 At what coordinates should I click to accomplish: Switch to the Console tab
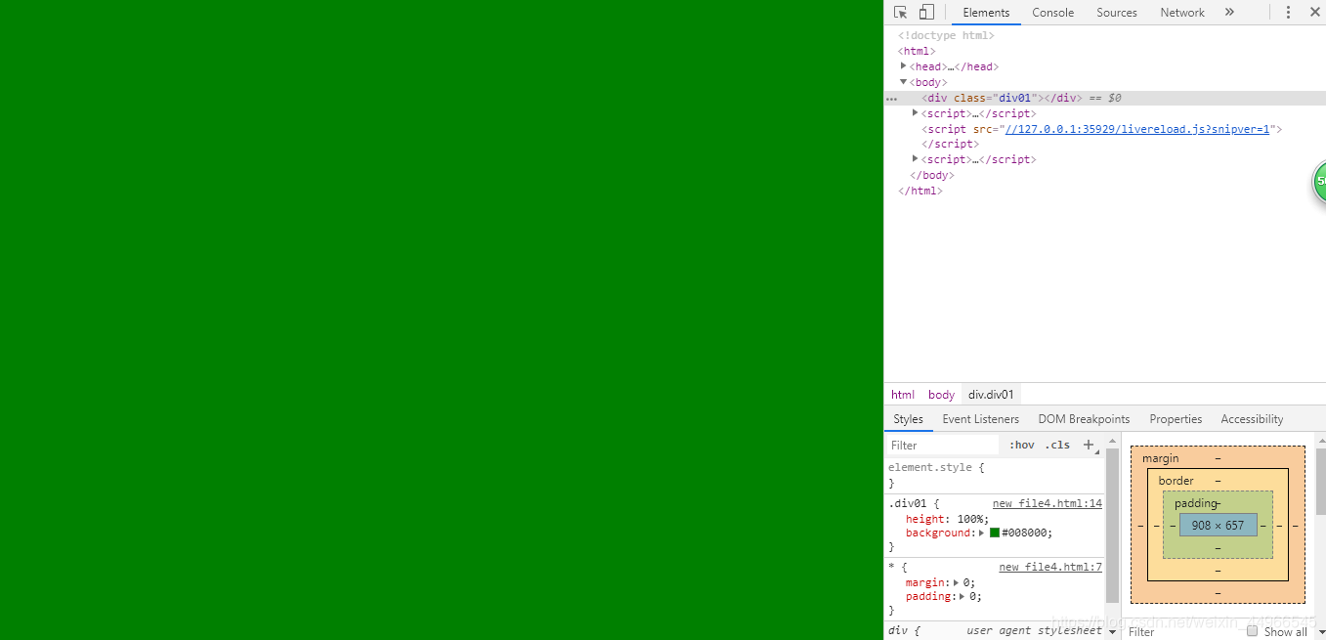pos(1052,13)
